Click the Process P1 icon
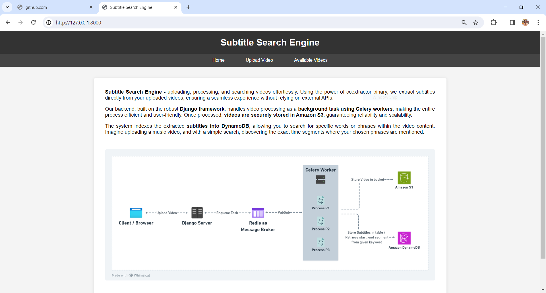Image resolution: width=546 pixels, height=293 pixels. point(321,200)
